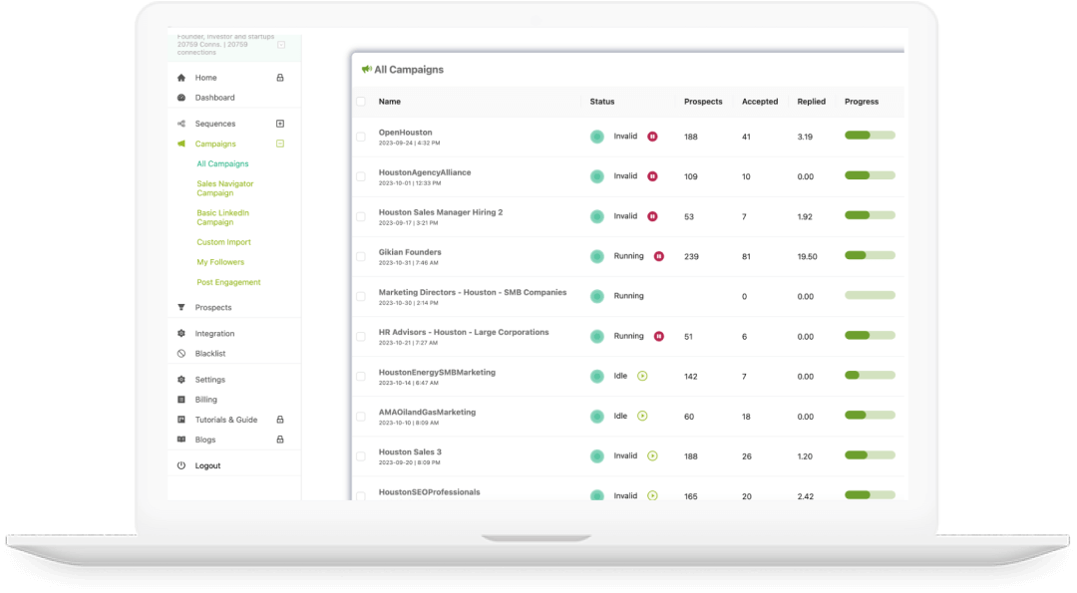Select the Houston Sales 3 checkbox
1077x593 pixels.
[x=361, y=455]
